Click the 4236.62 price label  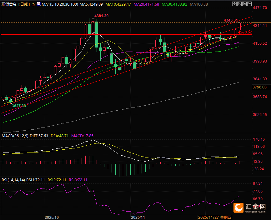click(245, 32)
